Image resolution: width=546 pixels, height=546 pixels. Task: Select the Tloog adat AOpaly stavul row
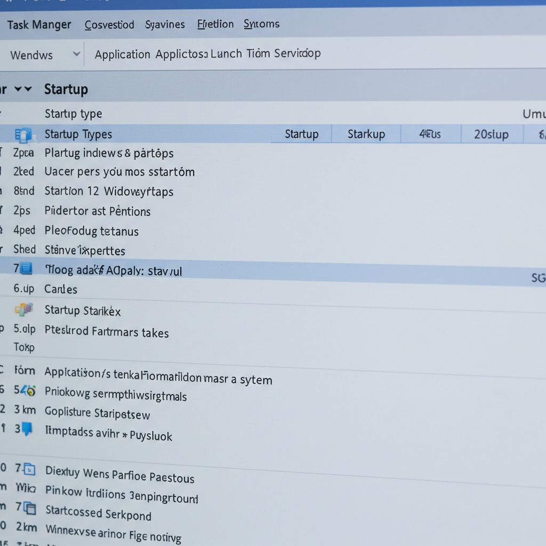tap(273, 271)
